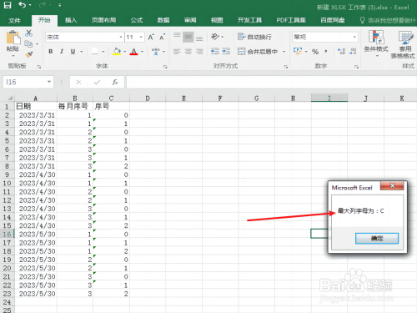
Task: Apply percent style
Action: pyautogui.click(x=315, y=52)
